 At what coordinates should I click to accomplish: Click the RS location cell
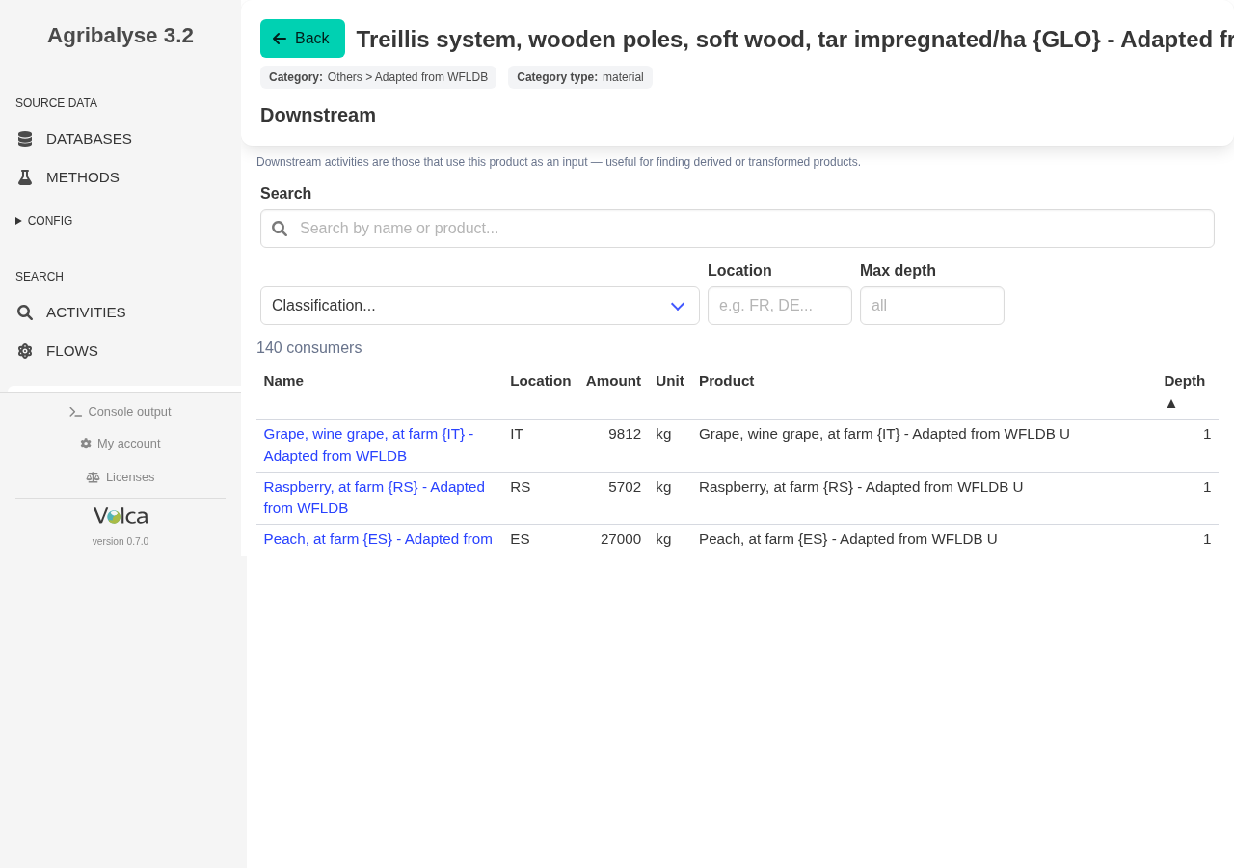point(521,487)
